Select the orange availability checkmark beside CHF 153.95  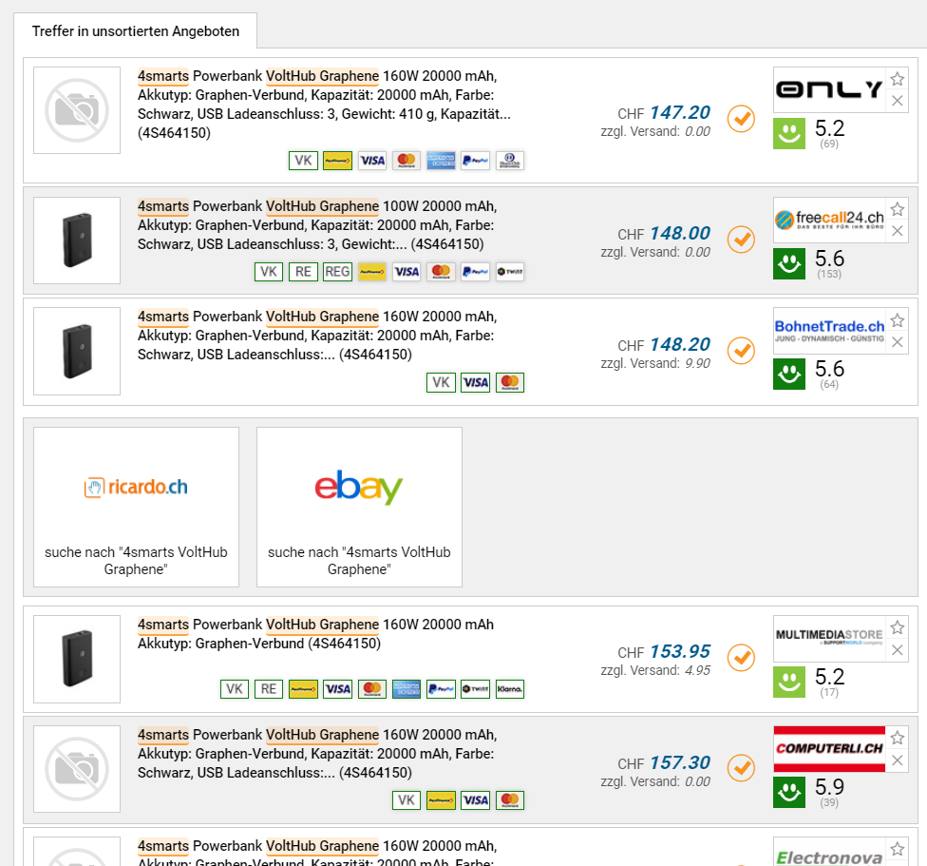(741, 657)
